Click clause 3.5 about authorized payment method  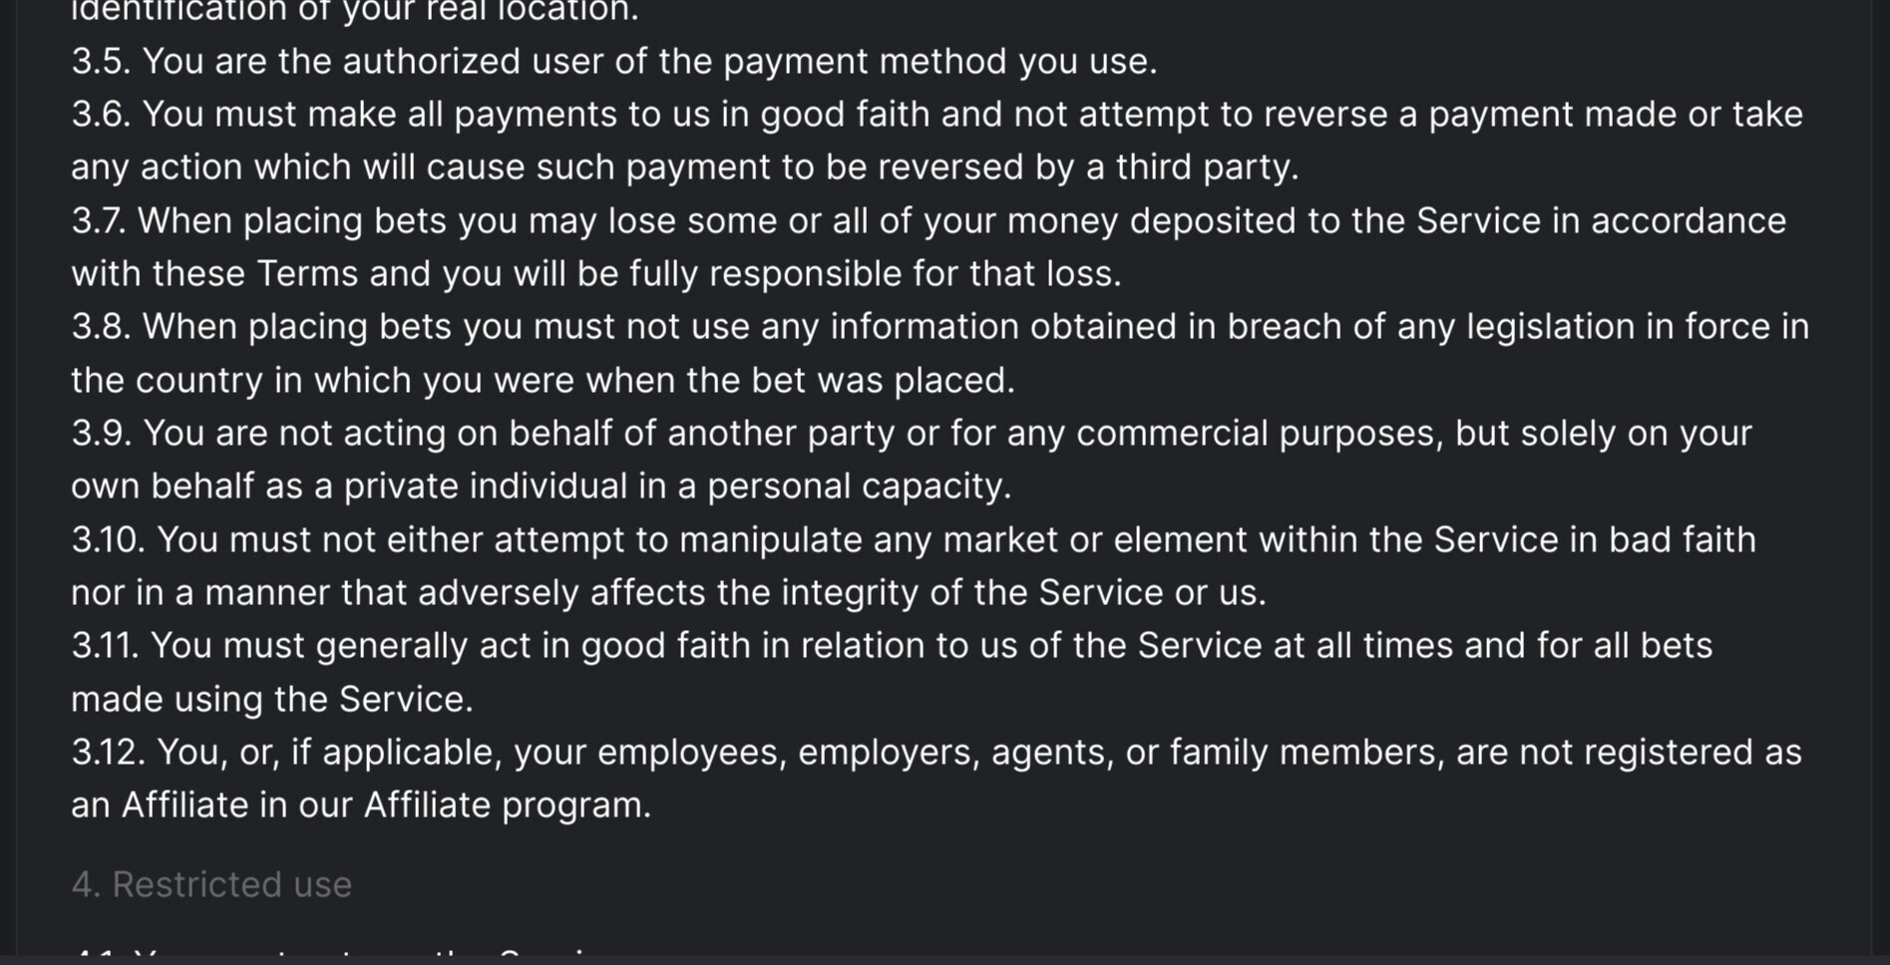pos(614,61)
